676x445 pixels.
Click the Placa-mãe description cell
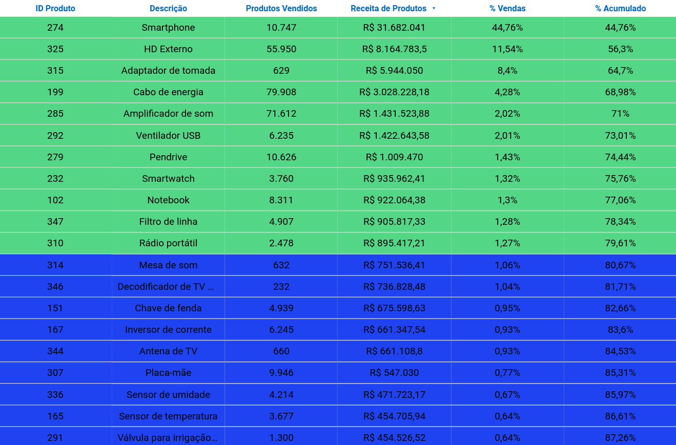click(x=168, y=373)
